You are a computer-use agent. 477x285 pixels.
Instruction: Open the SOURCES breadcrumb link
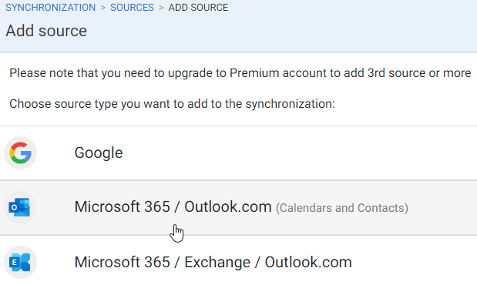tap(132, 7)
